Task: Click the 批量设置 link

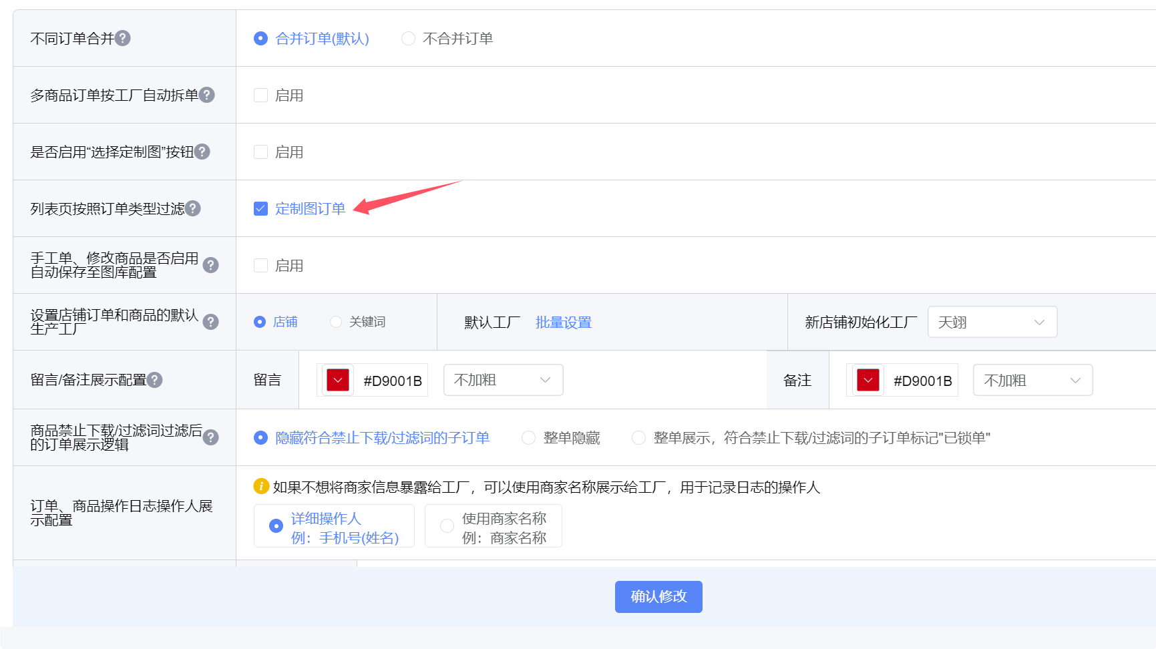Action: pyautogui.click(x=563, y=322)
